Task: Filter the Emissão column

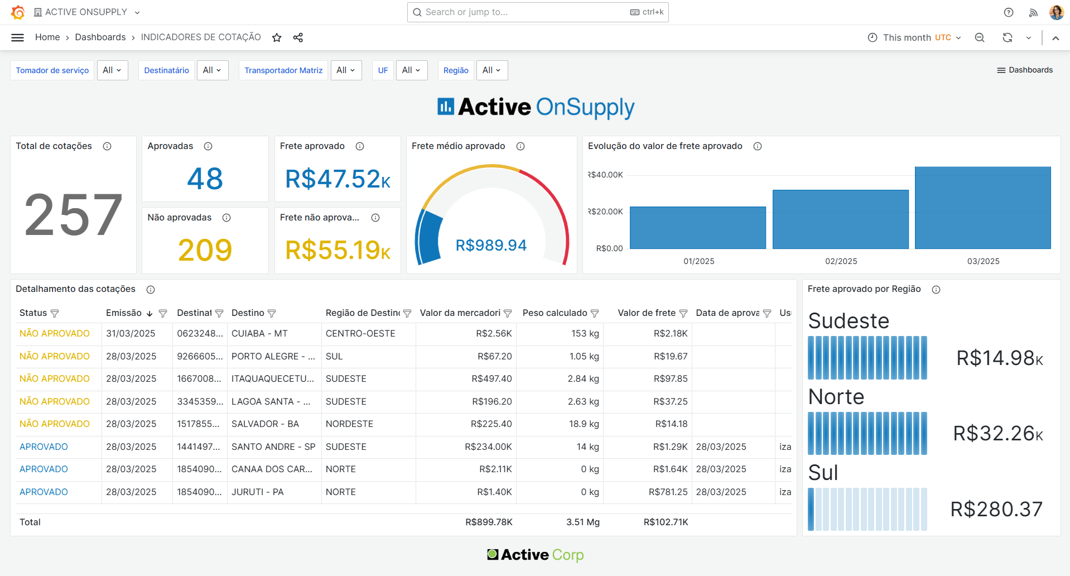Action: click(163, 314)
